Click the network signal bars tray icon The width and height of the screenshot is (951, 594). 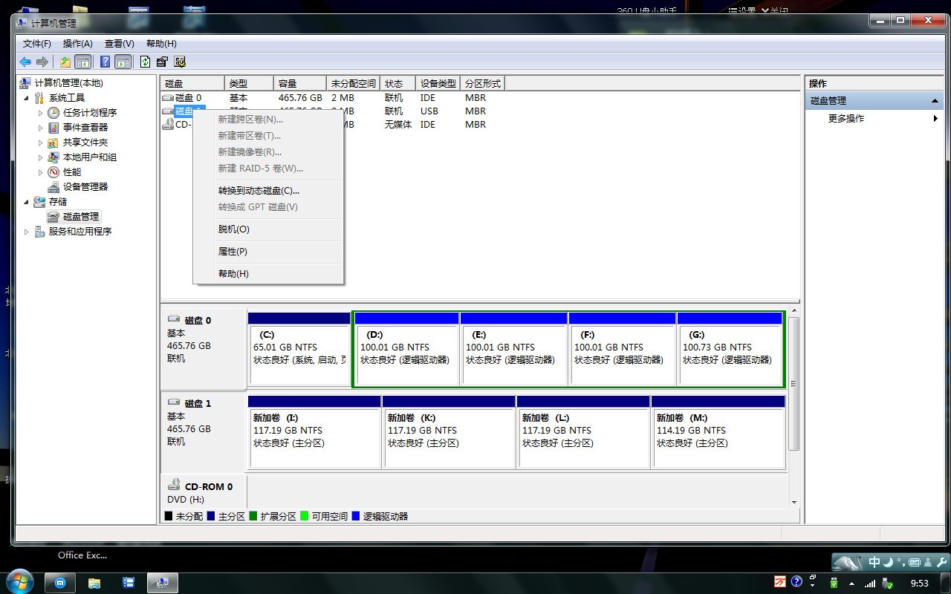click(869, 583)
